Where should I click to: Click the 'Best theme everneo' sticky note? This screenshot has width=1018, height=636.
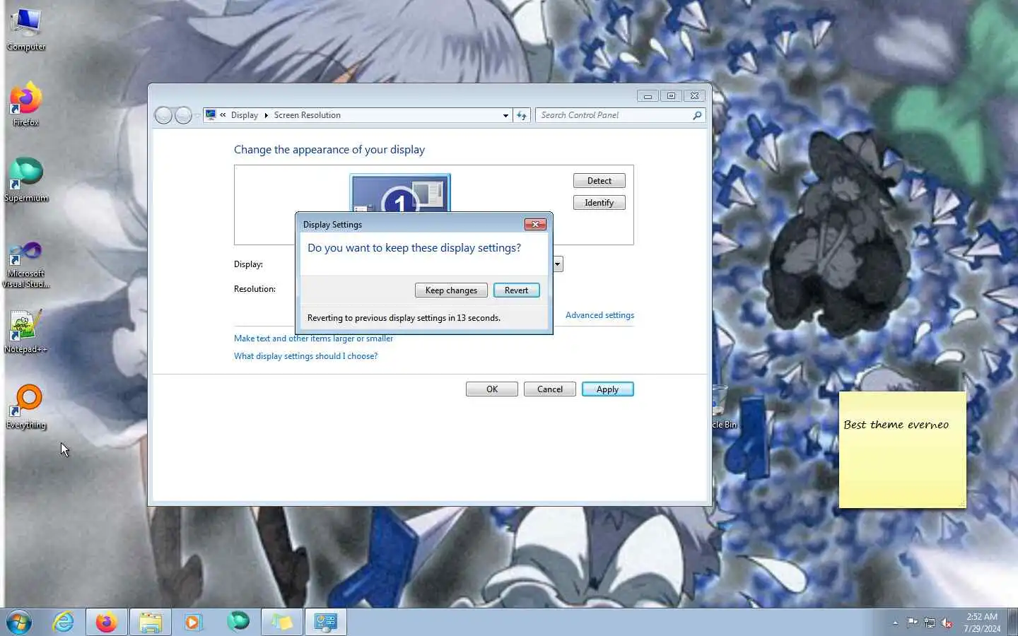point(902,450)
